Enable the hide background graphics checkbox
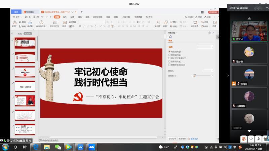The image size is (269, 151). [x=169, y=65]
